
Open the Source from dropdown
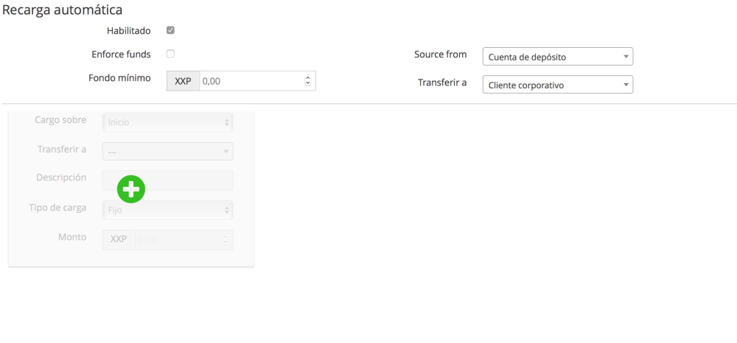(x=557, y=57)
